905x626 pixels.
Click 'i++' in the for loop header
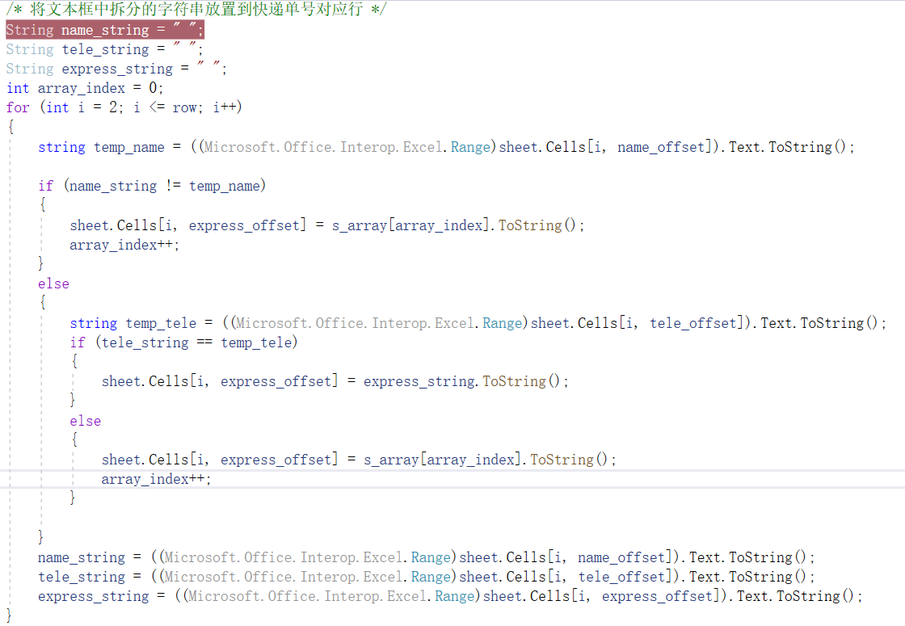pyautogui.click(x=225, y=107)
